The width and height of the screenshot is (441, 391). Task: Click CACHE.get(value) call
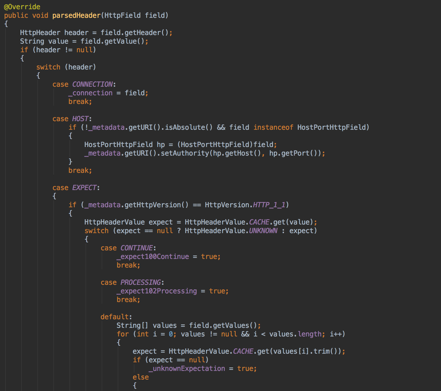(281, 222)
